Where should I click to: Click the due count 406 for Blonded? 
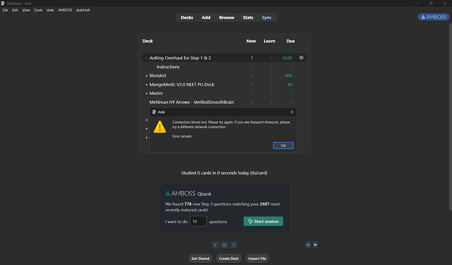pos(288,76)
